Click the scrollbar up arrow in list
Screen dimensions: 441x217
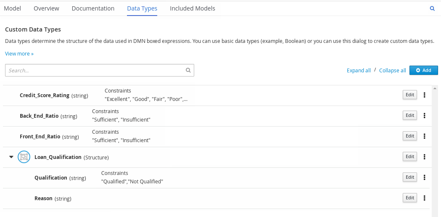tap(435, 88)
